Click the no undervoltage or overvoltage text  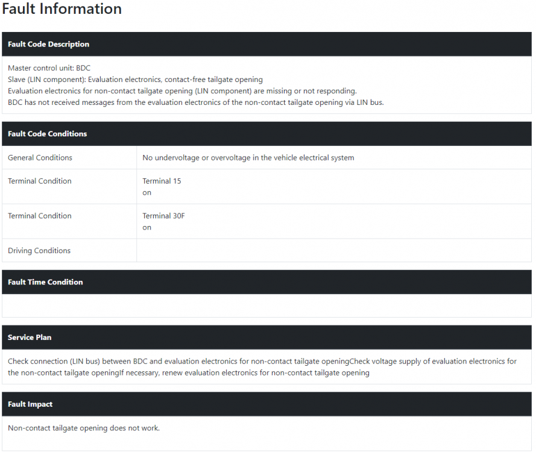click(248, 157)
